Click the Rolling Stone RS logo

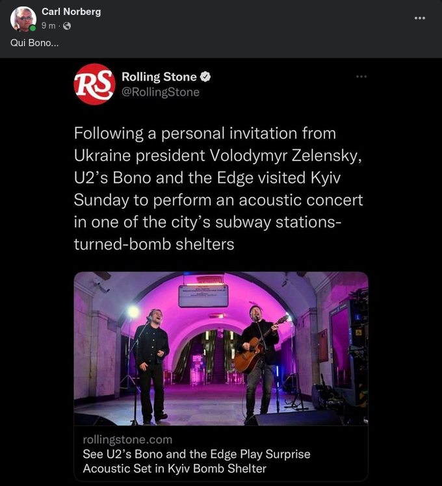[x=94, y=84]
